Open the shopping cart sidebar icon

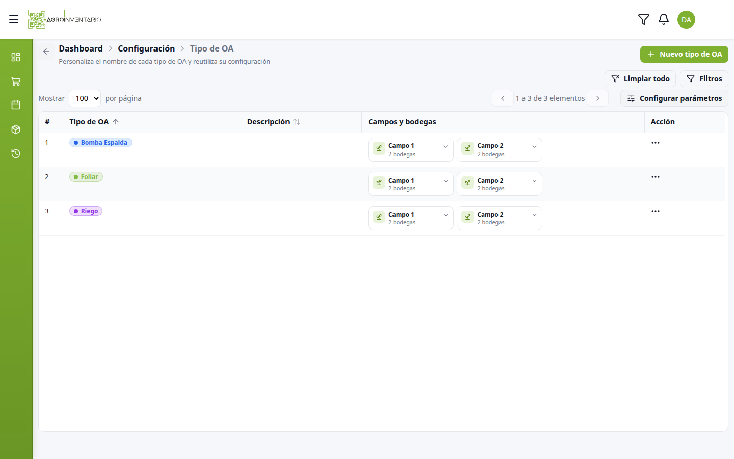16,81
